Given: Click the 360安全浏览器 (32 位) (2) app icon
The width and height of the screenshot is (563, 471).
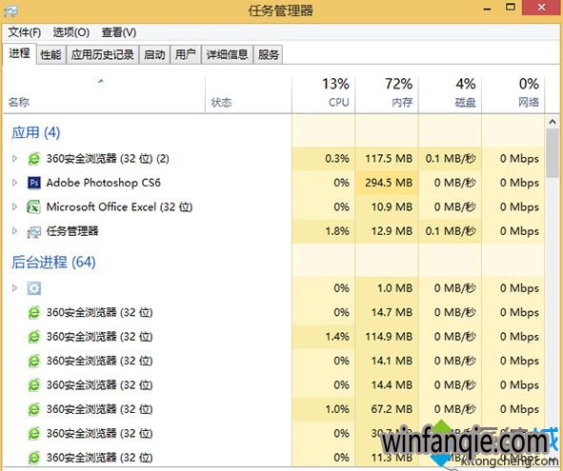Looking at the screenshot, I should click(x=34, y=159).
